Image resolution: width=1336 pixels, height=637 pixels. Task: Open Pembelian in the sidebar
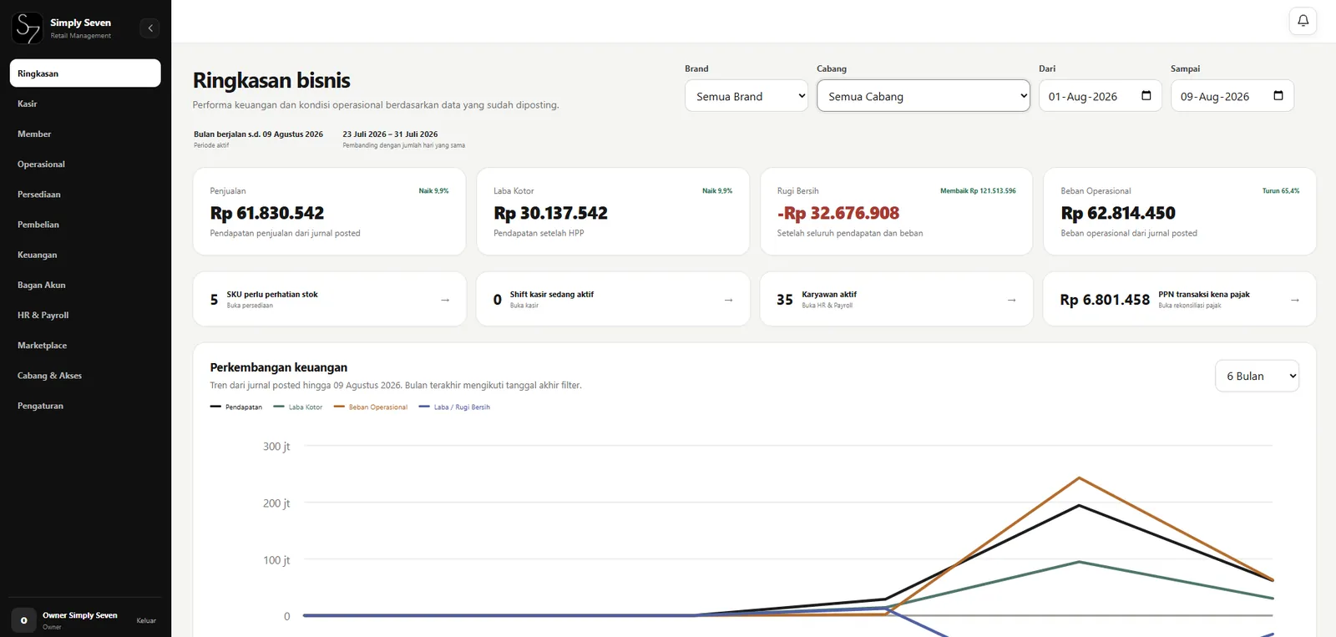click(85, 225)
